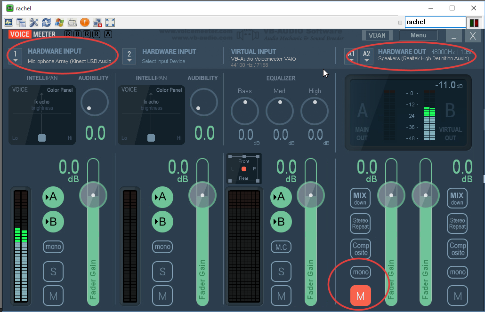Screen dimensions: 485x312
Task: Click Hardware Input 2 fader gain knob
Action: [202, 195]
